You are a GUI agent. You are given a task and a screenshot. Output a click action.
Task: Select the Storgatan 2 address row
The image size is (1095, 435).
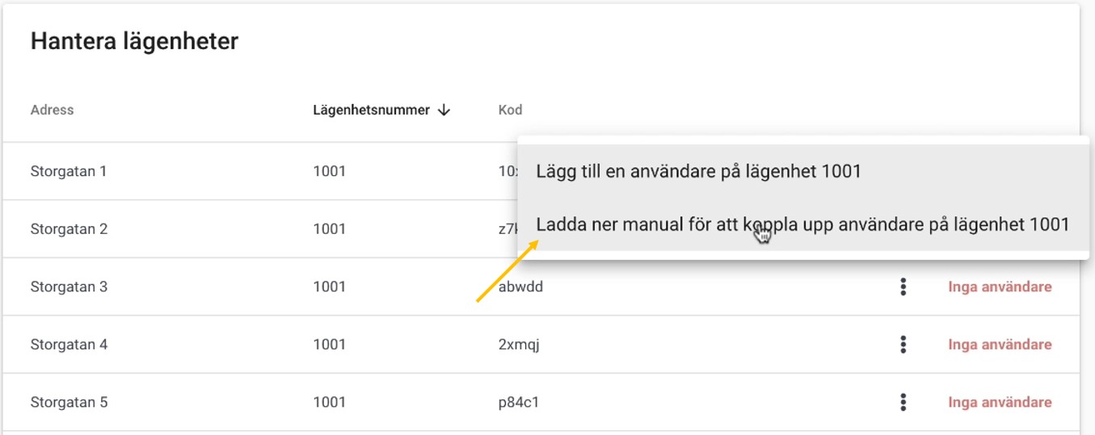(69, 229)
